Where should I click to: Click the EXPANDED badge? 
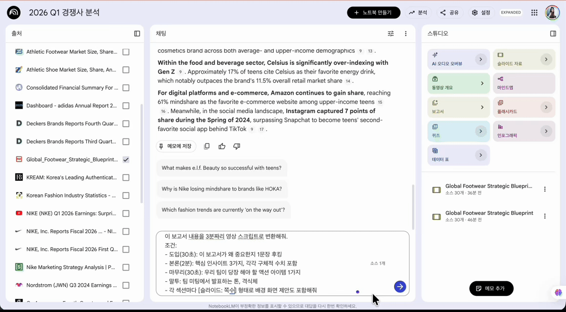[511, 13]
